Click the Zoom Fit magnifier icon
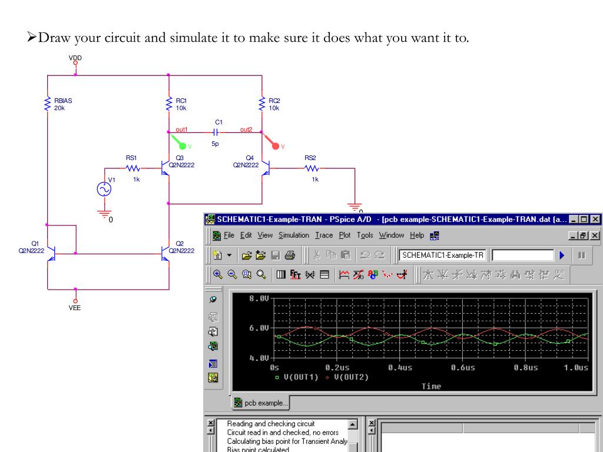Screen dimensions: 603x452 click(x=261, y=274)
